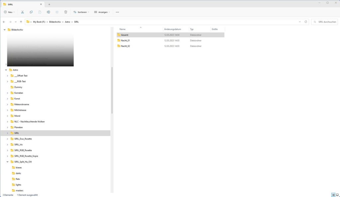Go up one folder with Up arrow
This screenshot has height=197, width=340.
coord(21,22)
